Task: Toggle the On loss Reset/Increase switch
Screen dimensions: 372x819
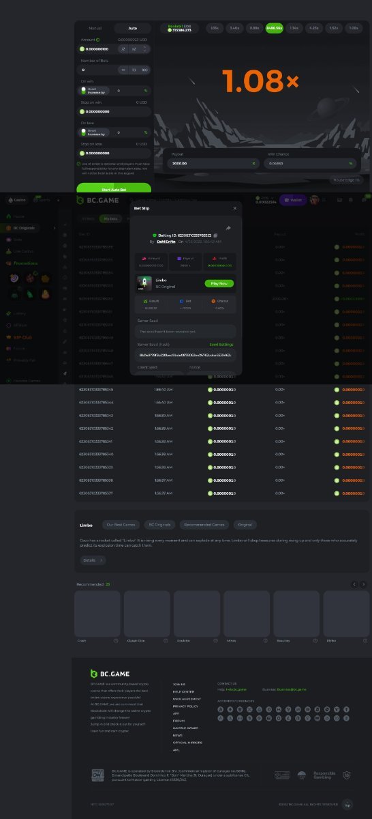Action: [x=84, y=132]
